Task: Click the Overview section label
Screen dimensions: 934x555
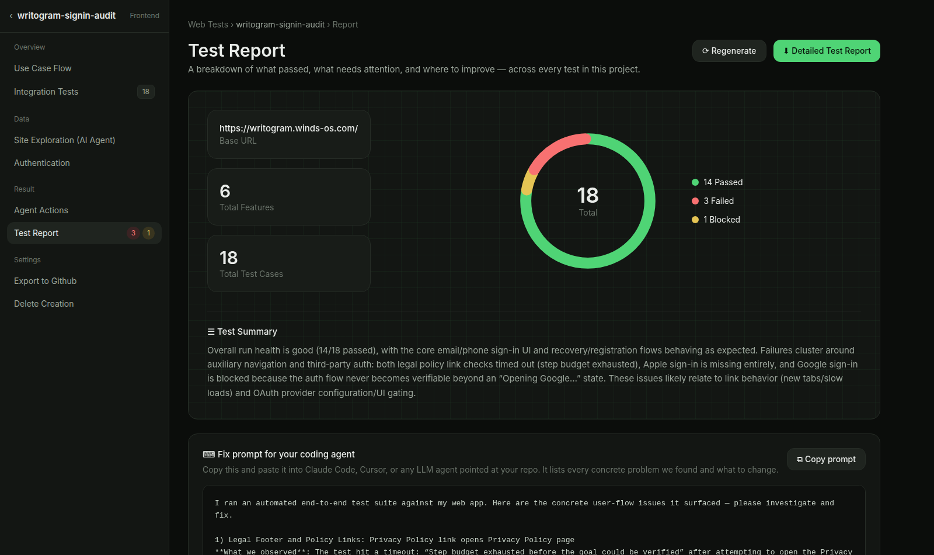Action: pyautogui.click(x=30, y=47)
